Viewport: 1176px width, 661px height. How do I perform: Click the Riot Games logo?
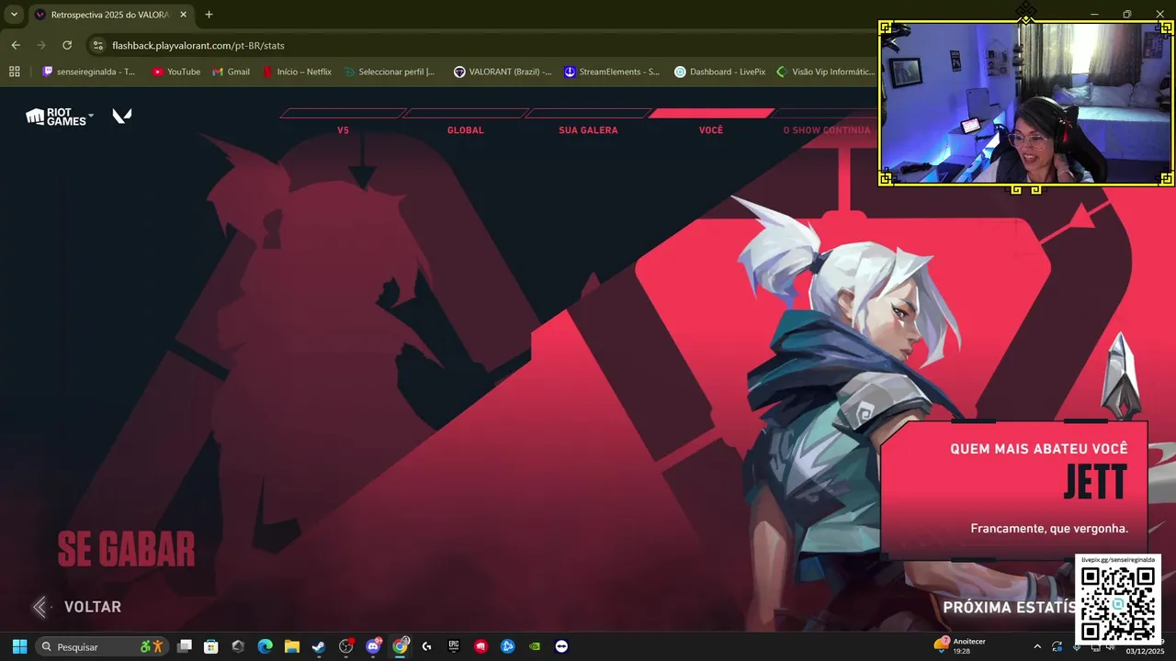56,117
